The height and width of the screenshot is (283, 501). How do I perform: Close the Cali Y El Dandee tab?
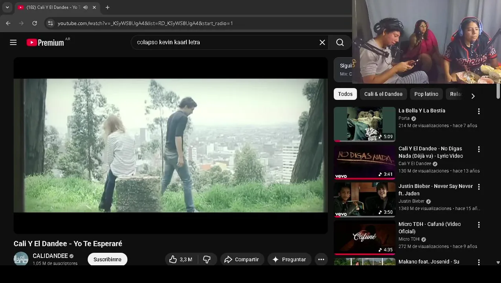pos(94,7)
